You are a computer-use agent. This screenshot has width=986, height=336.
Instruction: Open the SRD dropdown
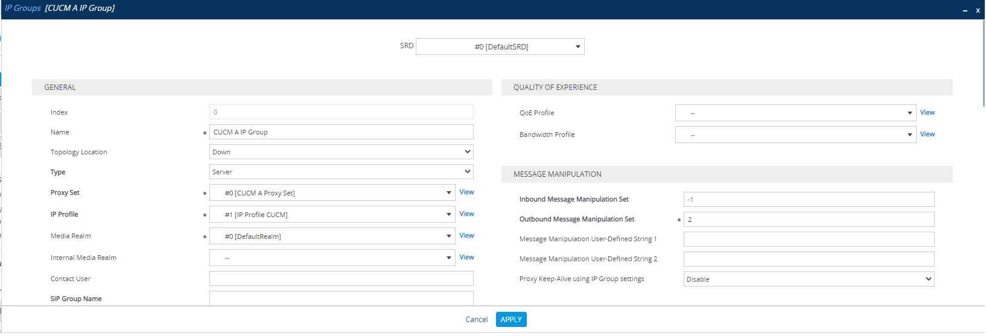coord(500,46)
